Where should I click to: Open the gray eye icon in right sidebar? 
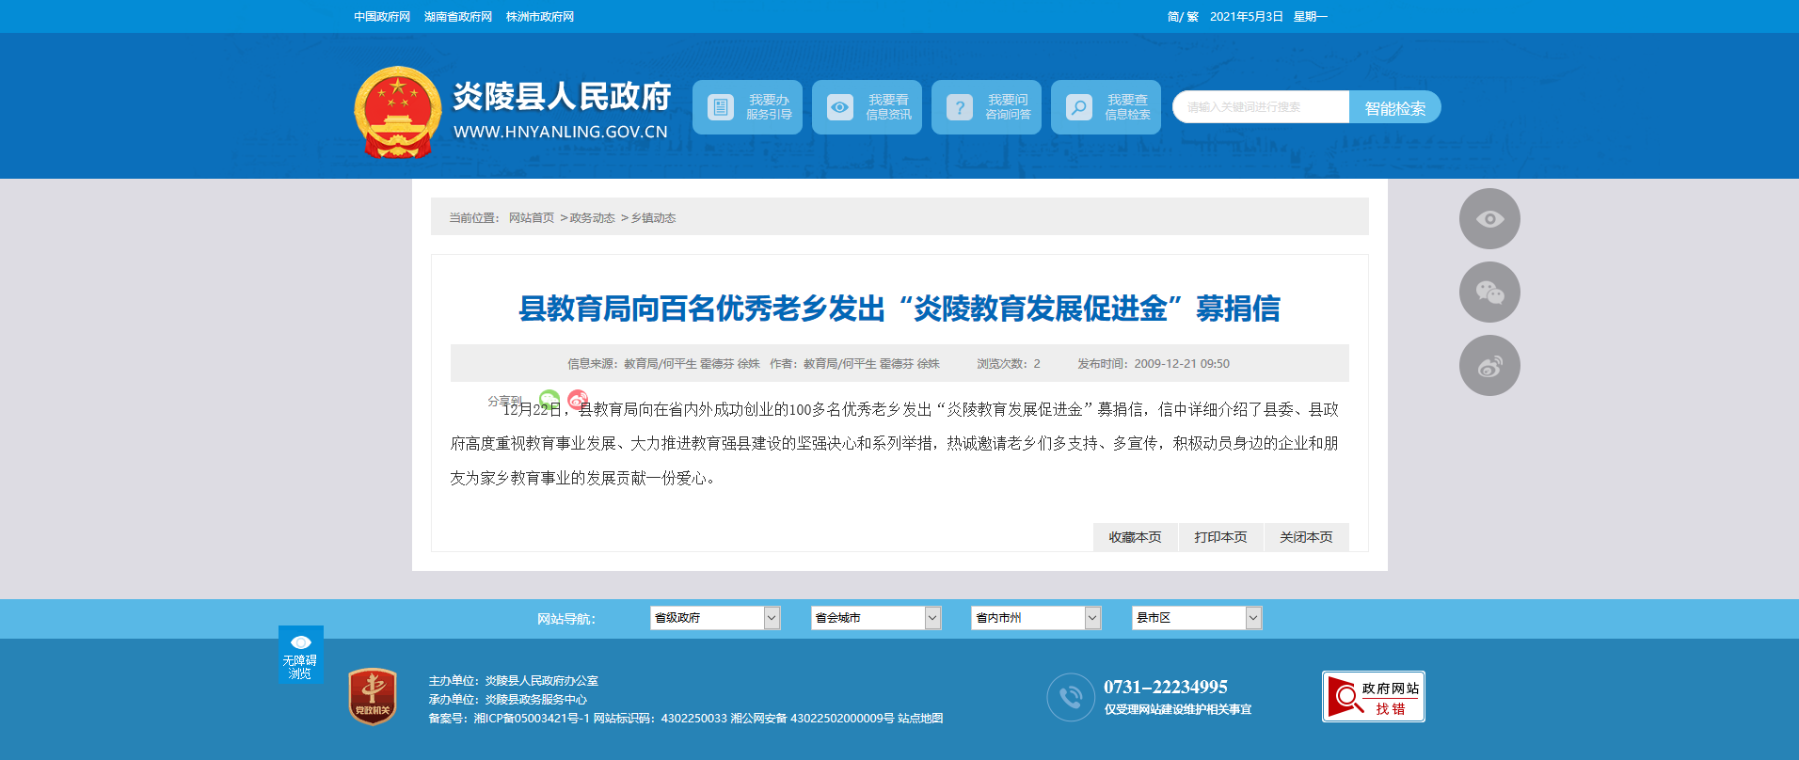pos(1489,219)
